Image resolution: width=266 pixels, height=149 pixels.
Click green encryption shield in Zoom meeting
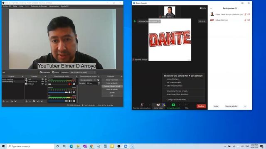coord(135,22)
